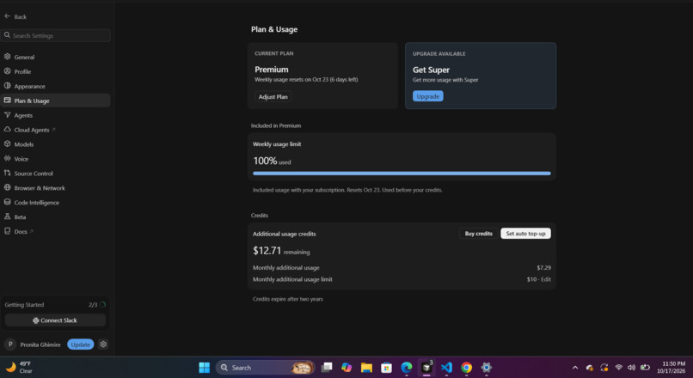Click the Pronita Ghimire profile avatar
The width and height of the screenshot is (693, 378).
coord(10,344)
